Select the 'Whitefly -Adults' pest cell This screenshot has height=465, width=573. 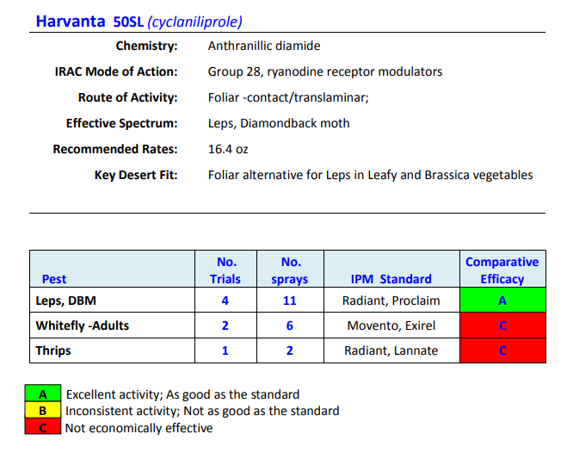pyautogui.click(x=112, y=325)
